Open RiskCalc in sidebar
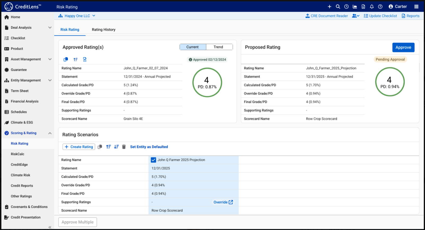The height and width of the screenshot is (230, 425). [x=18, y=154]
